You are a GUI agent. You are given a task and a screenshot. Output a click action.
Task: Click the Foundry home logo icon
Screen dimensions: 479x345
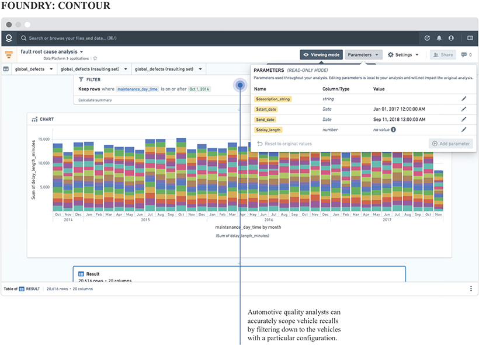(9, 39)
